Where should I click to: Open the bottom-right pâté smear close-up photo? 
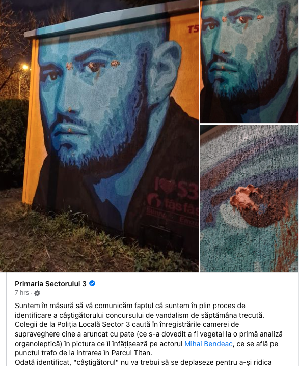(250, 198)
